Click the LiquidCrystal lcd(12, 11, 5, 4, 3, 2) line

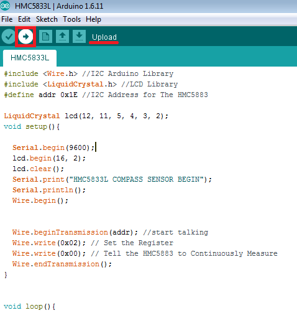point(86,116)
